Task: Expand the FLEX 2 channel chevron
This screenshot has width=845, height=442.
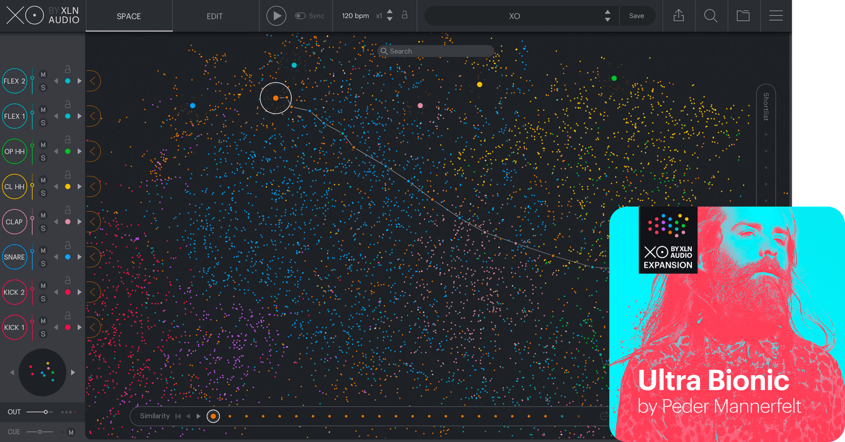Action: (x=93, y=81)
